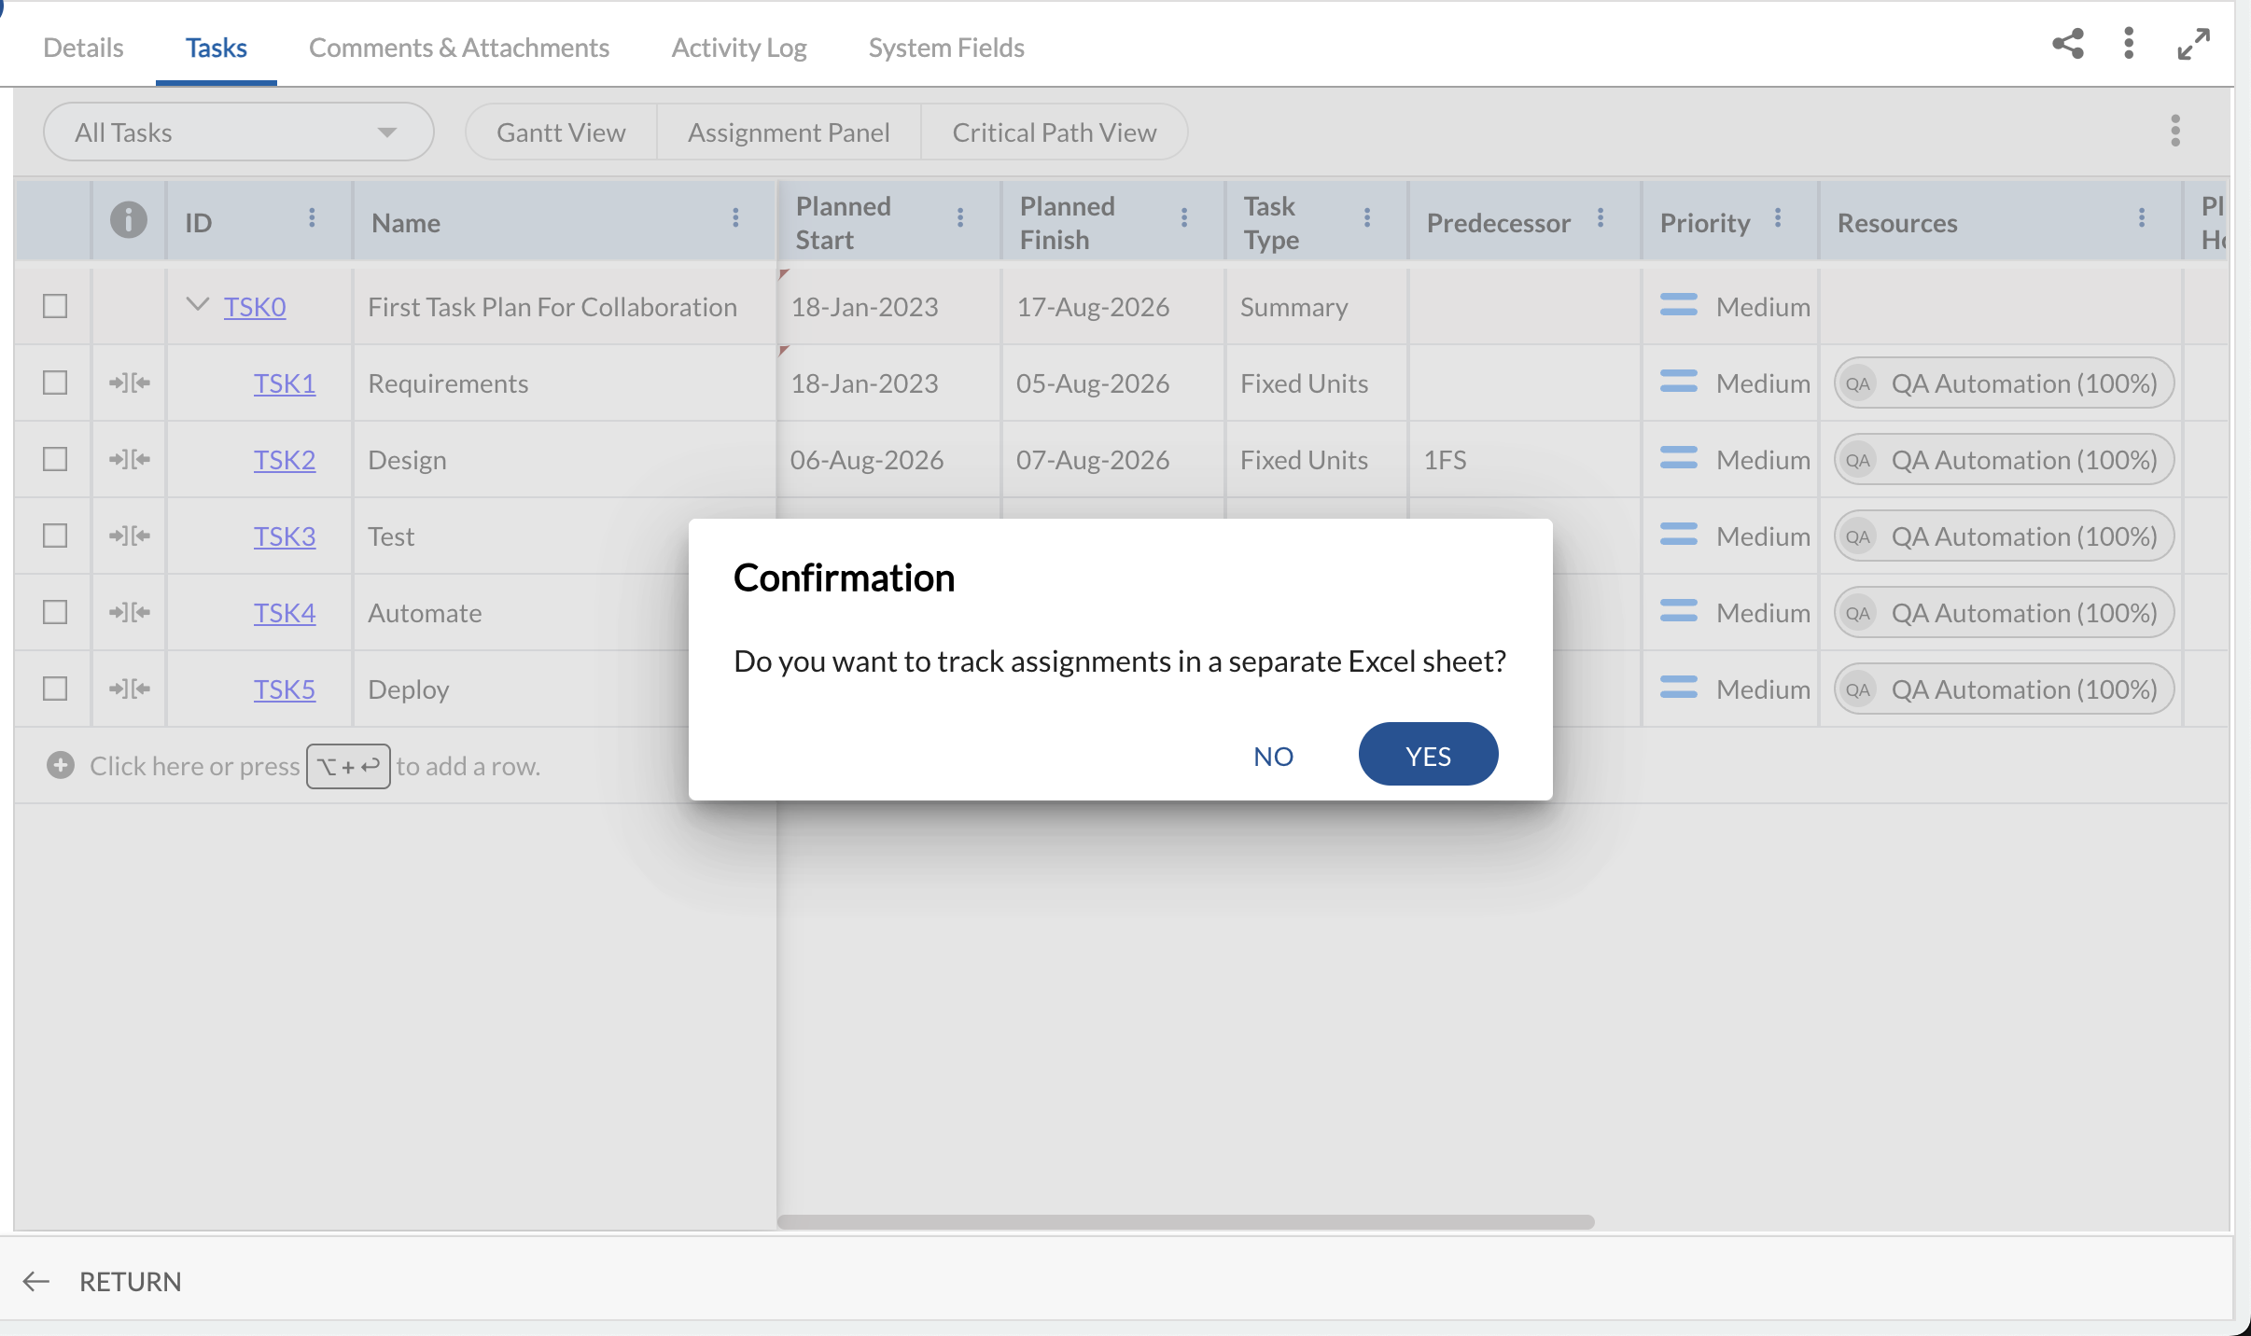This screenshot has width=2251, height=1336.
Task: Confirm with the YES button
Action: click(1428, 755)
